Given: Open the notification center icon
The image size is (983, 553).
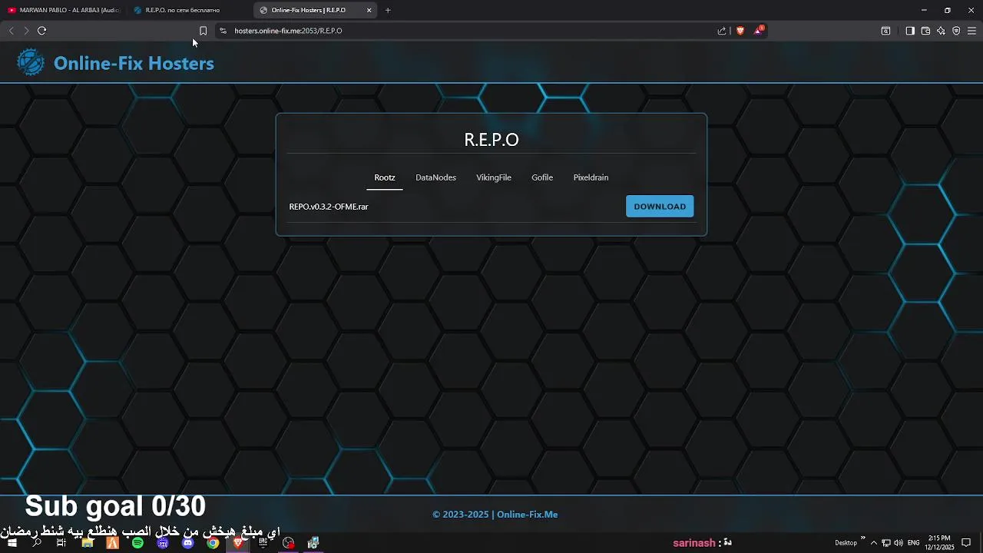Looking at the screenshot, I should tap(966, 542).
